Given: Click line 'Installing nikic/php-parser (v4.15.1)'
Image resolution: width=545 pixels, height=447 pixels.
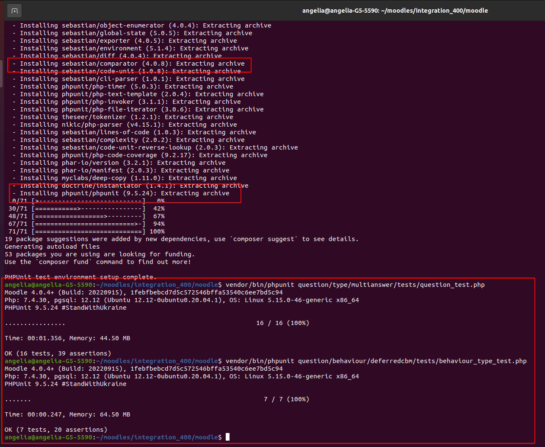Looking at the screenshot, I should [124, 125].
